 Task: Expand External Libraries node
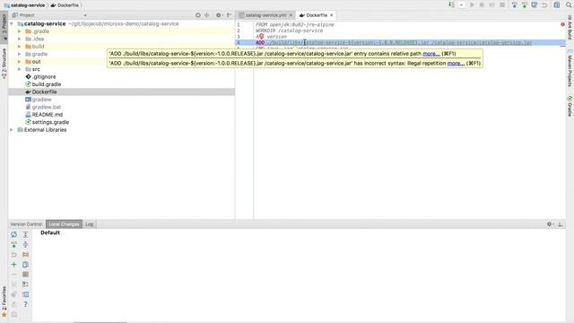[x=12, y=129]
